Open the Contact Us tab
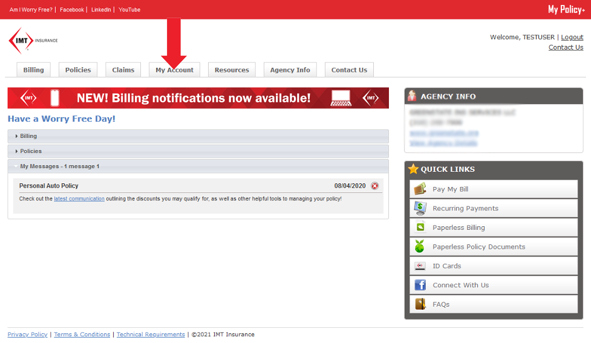Image resolution: width=591 pixels, height=343 pixels. click(350, 70)
